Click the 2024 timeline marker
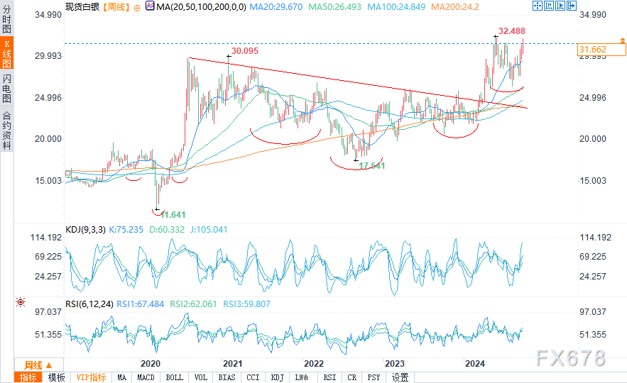The height and width of the screenshot is (383, 627). click(x=475, y=364)
